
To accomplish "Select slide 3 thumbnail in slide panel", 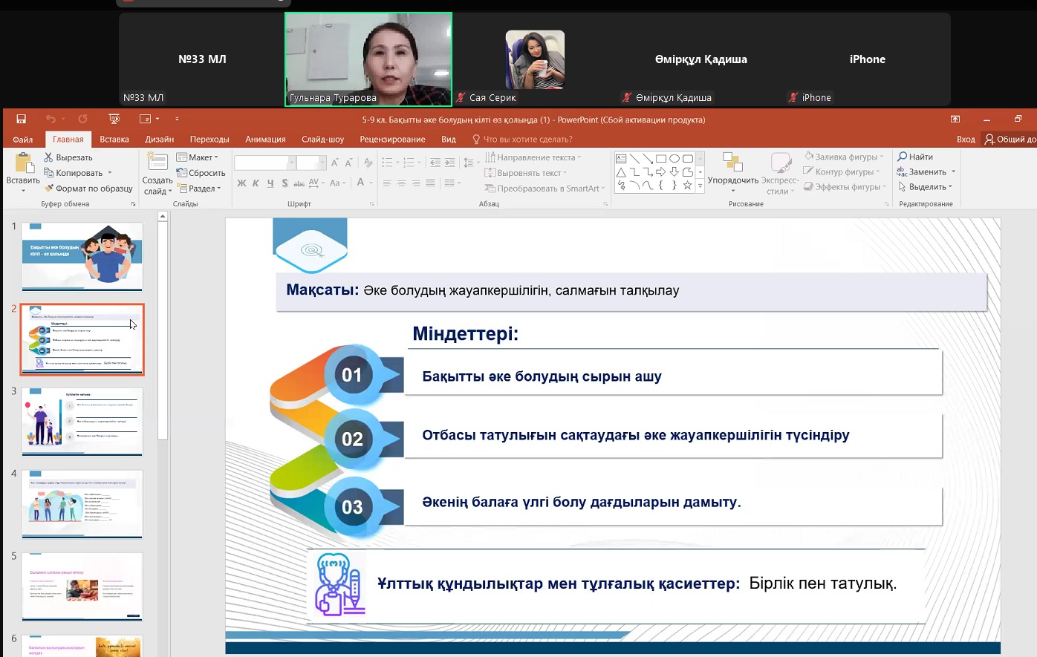I will pyautogui.click(x=82, y=421).
